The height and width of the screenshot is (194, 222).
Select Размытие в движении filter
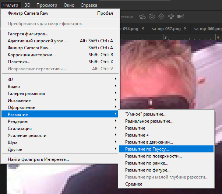(x=149, y=142)
